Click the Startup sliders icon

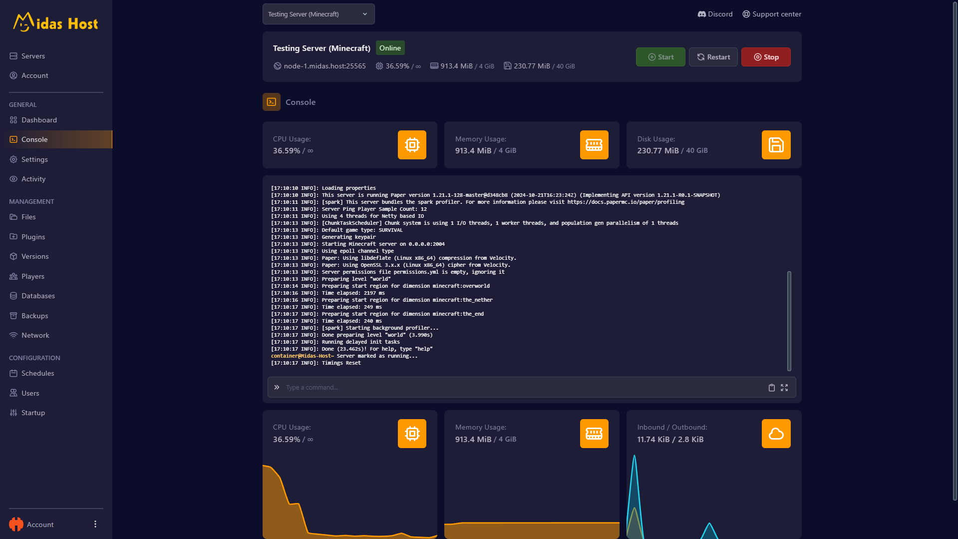[x=13, y=413]
